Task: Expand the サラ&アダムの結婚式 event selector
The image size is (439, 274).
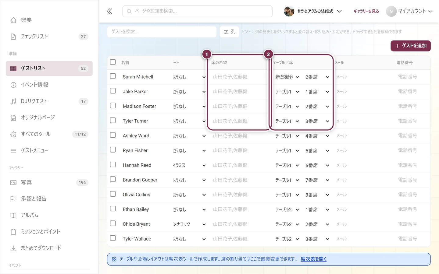Action: pyautogui.click(x=313, y=11)
